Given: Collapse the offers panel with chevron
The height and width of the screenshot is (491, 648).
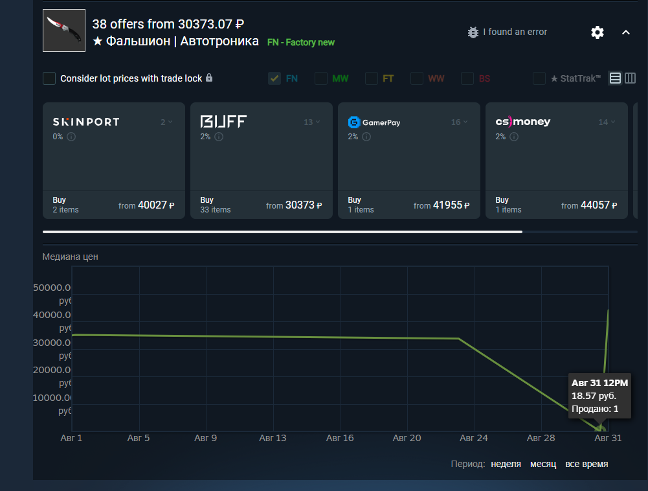Looking at the screenshot, I should tap(626, 32).
